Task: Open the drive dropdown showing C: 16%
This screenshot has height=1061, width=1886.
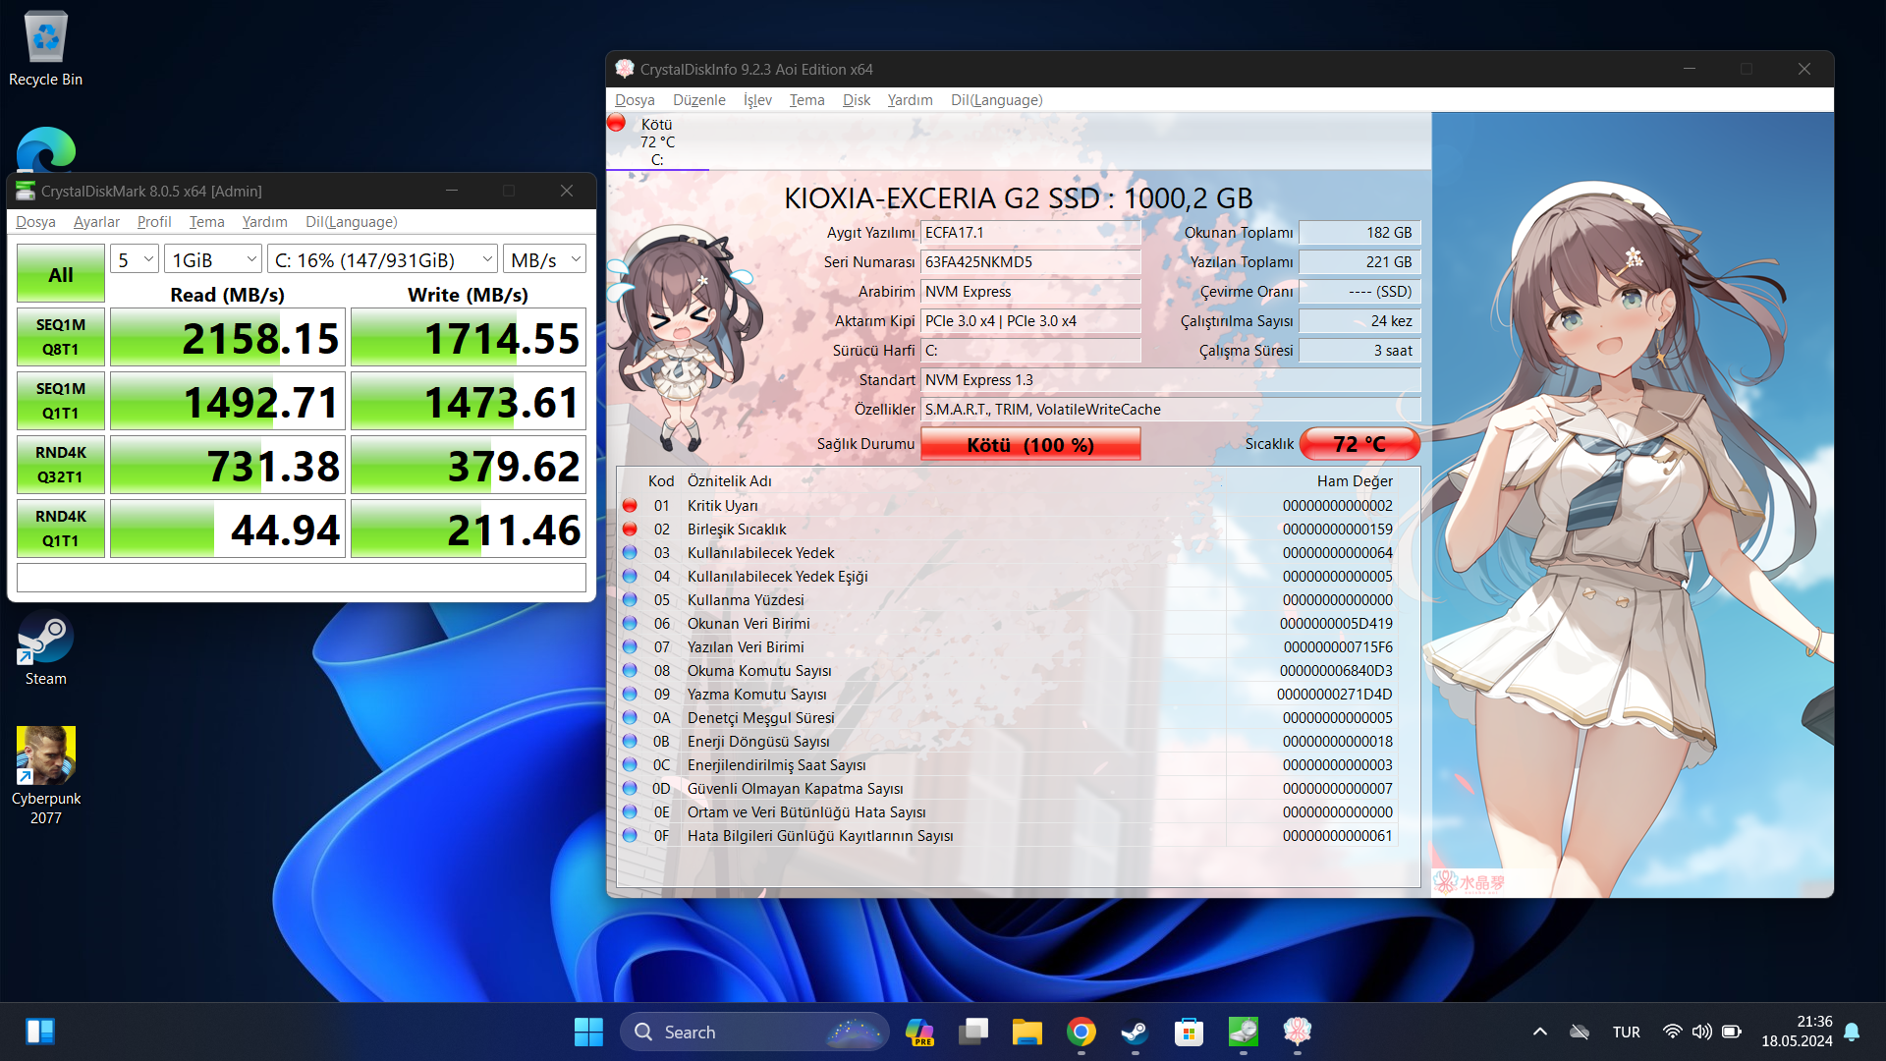Action: [x=382, y=259]
